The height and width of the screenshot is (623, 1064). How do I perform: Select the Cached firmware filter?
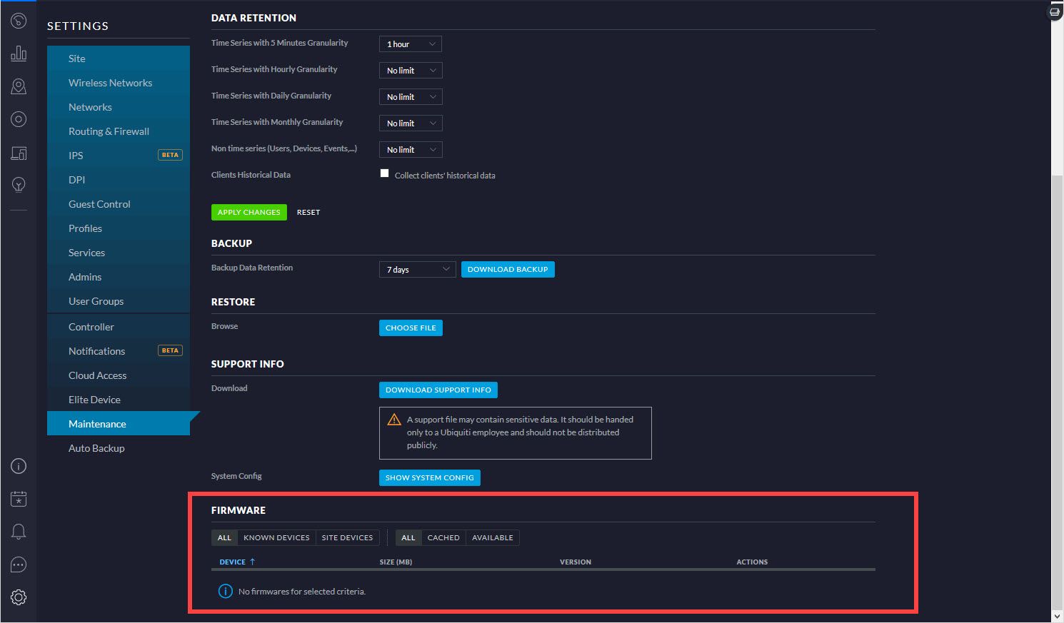(443, 537)
